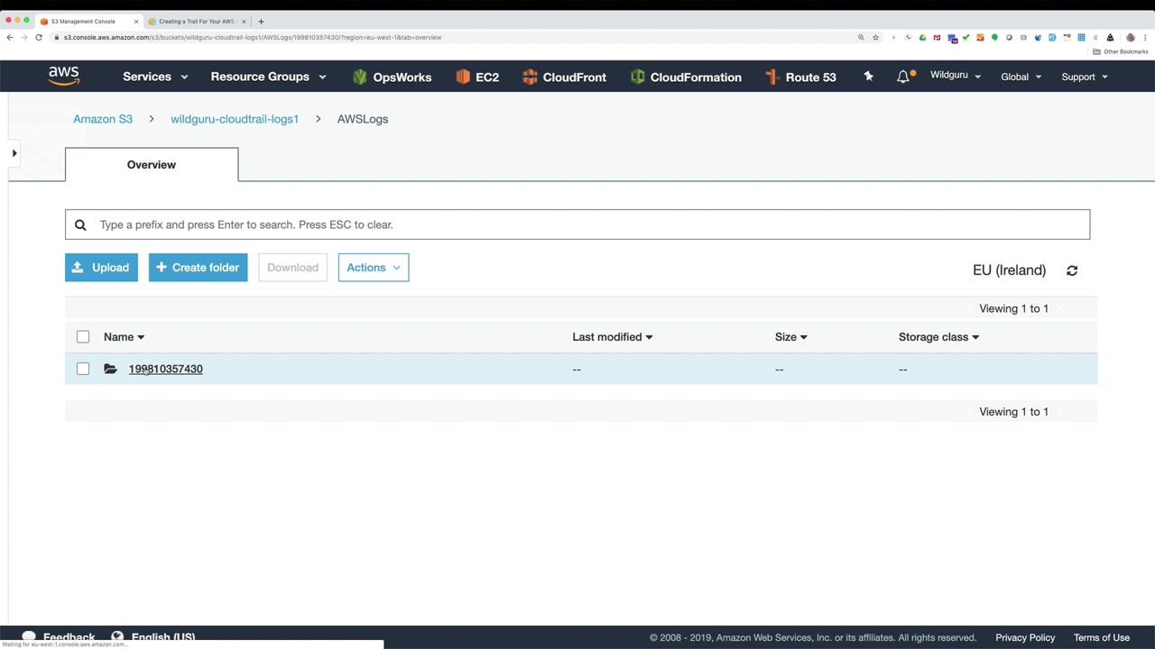This screenshot has width=1155, height=649.
Task: Expand the left side navigation panel
Action: [x=14, y=153]
